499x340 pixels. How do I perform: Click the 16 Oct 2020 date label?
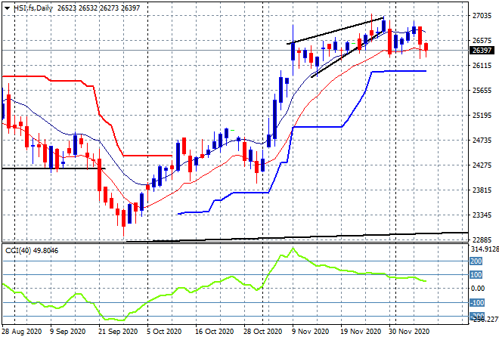tap(214, 332)
